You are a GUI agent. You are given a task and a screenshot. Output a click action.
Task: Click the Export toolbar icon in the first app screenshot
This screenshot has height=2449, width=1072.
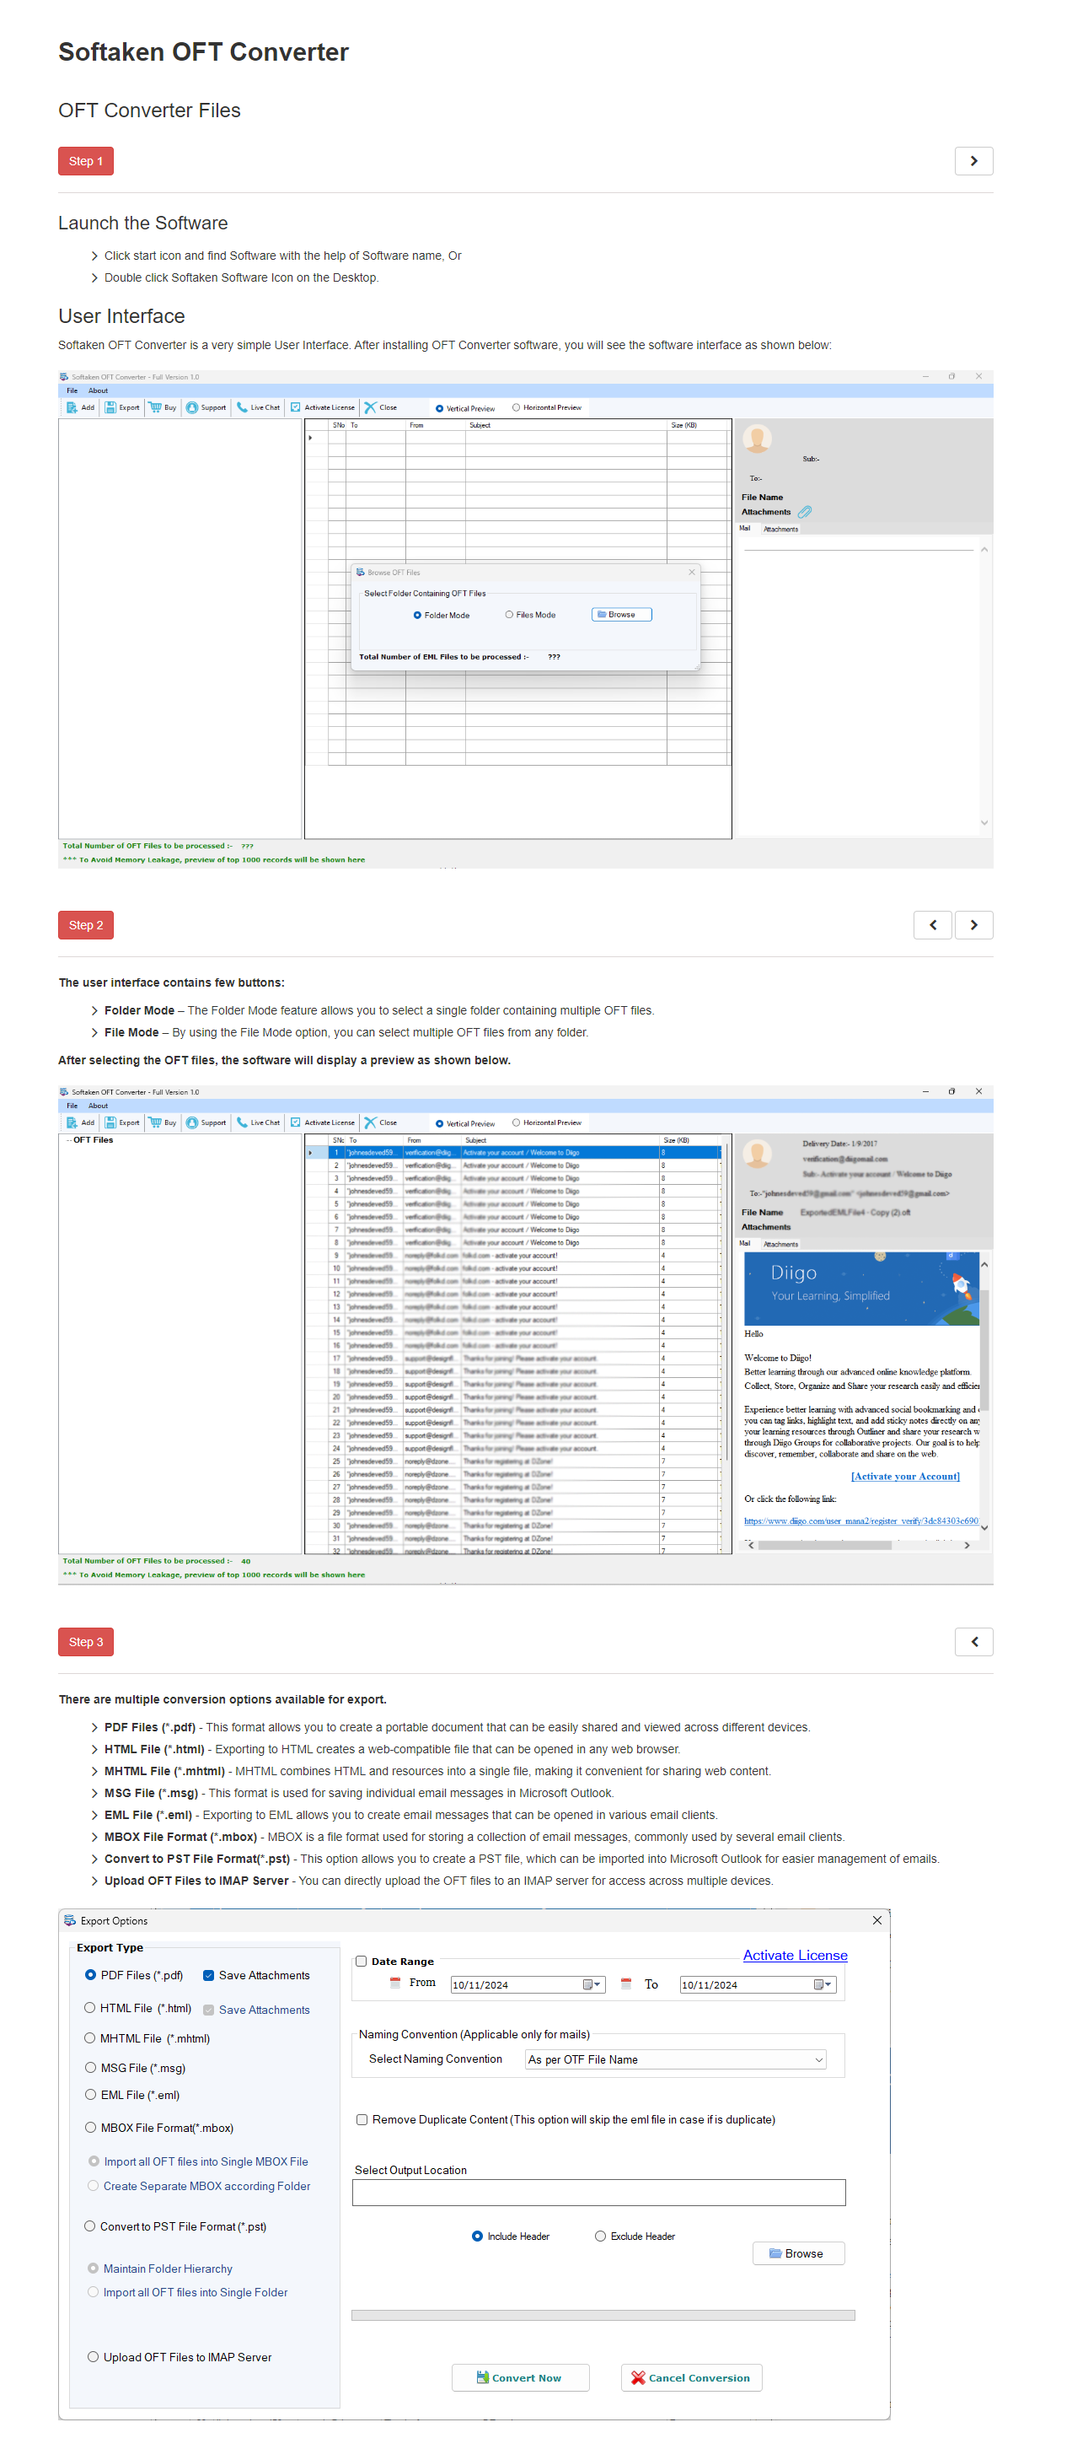110,406
